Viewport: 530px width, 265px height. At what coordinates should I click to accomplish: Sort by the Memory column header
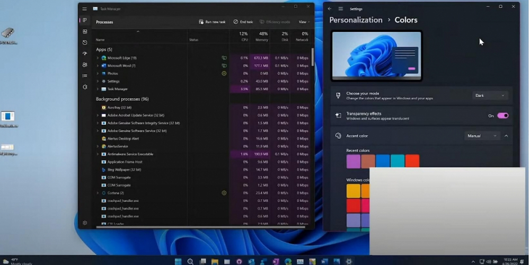point(260,37)
